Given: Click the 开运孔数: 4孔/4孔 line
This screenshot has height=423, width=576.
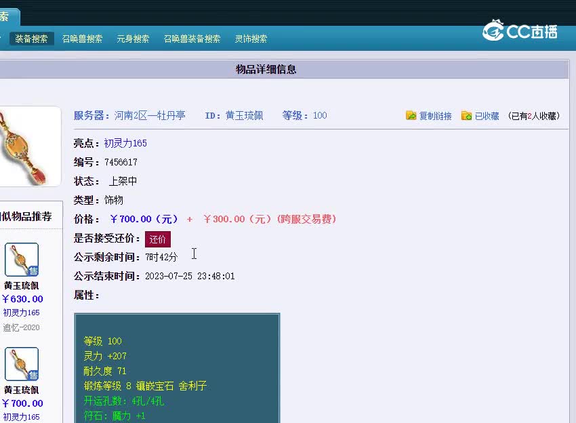Looking at the screenshot, I should click(x=124, y=401).
